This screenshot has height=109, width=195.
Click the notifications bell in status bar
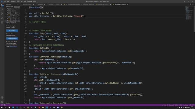193,105
